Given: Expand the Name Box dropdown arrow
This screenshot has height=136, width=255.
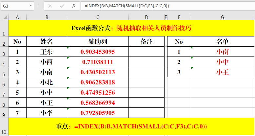Looking at the screenshot, I should pyautogui.click(x=30, y=6).
